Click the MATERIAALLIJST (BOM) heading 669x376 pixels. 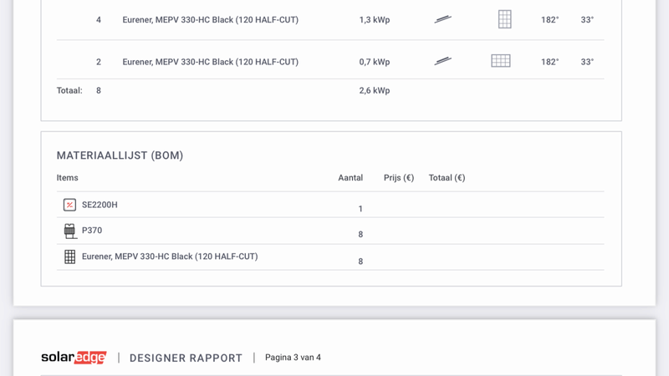click(x=120, y=155)
